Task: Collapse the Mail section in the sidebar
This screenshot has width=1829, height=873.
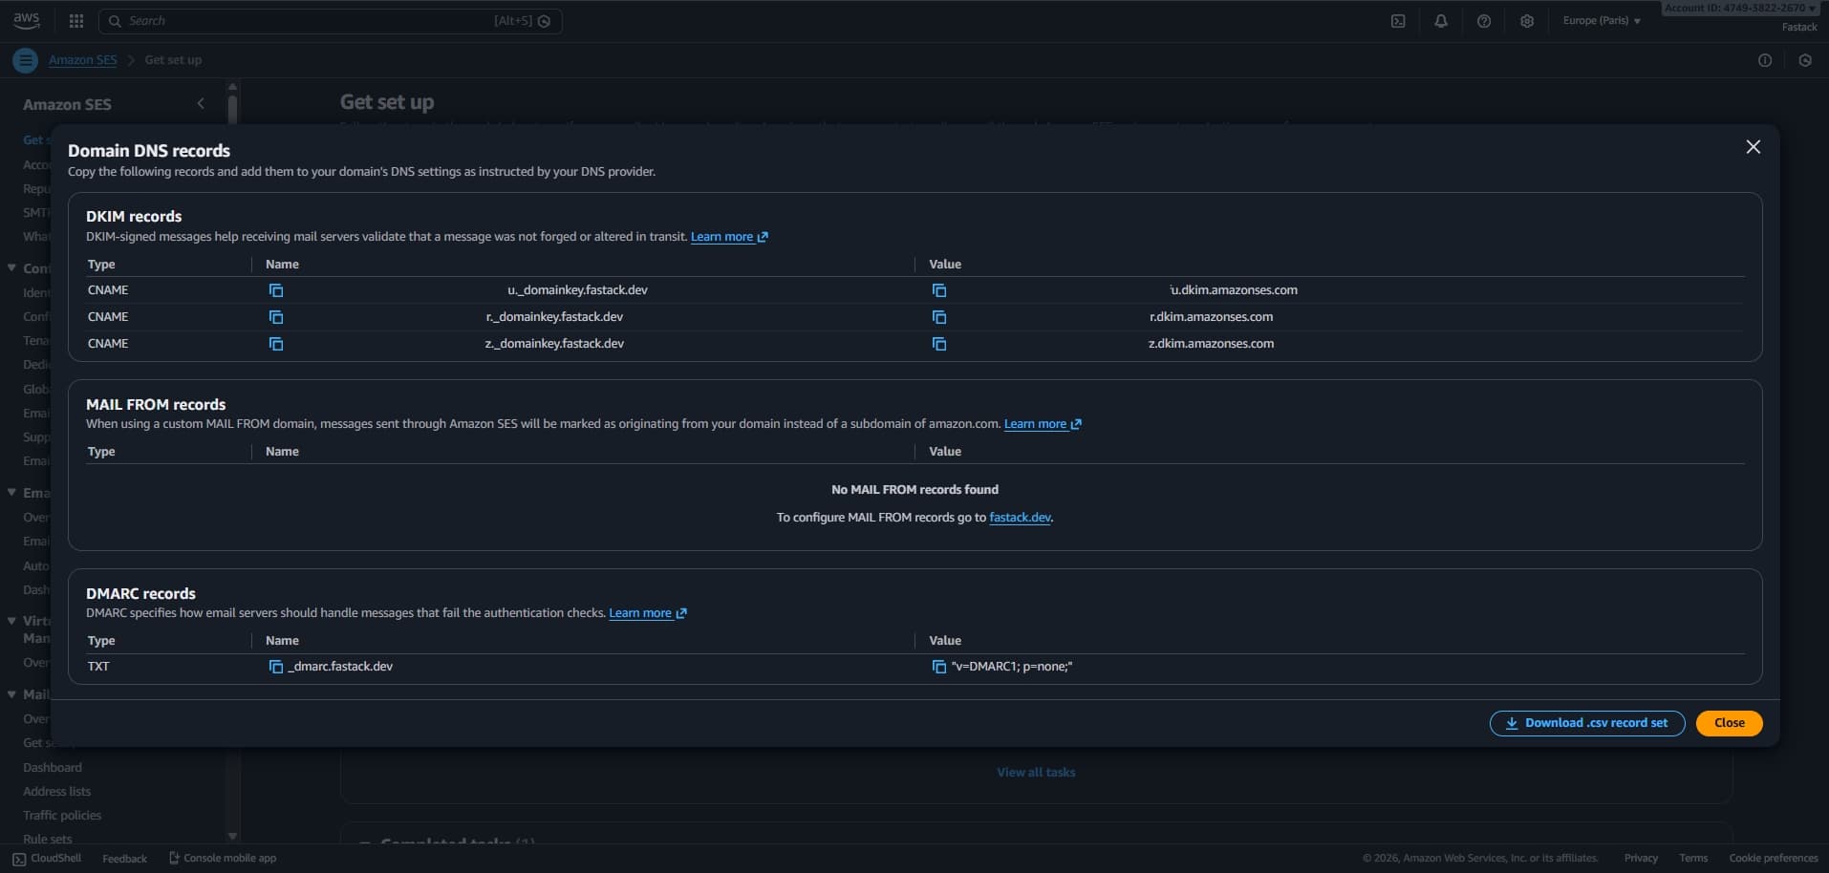Action: 11,694
